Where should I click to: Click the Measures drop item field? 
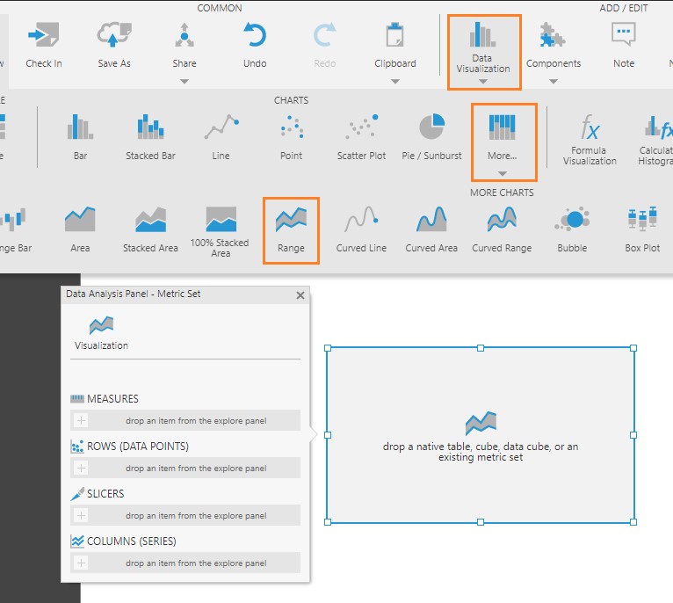pyautogui.click(x=195, y=420)
